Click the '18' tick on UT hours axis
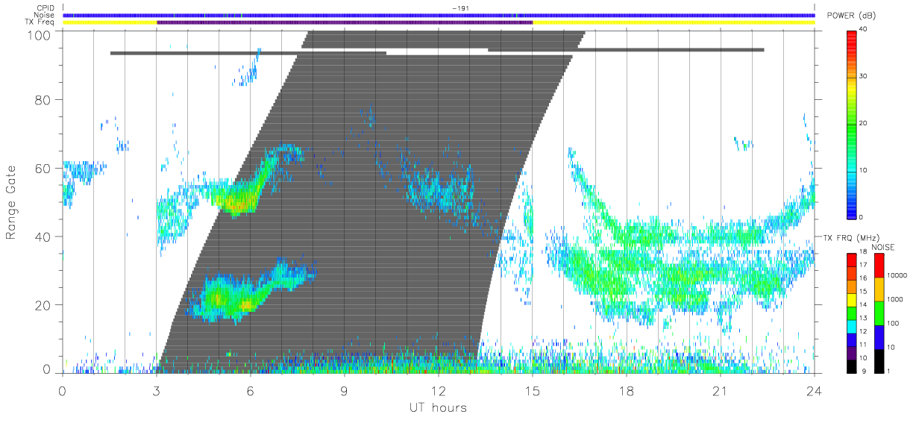 click(626, 390)
